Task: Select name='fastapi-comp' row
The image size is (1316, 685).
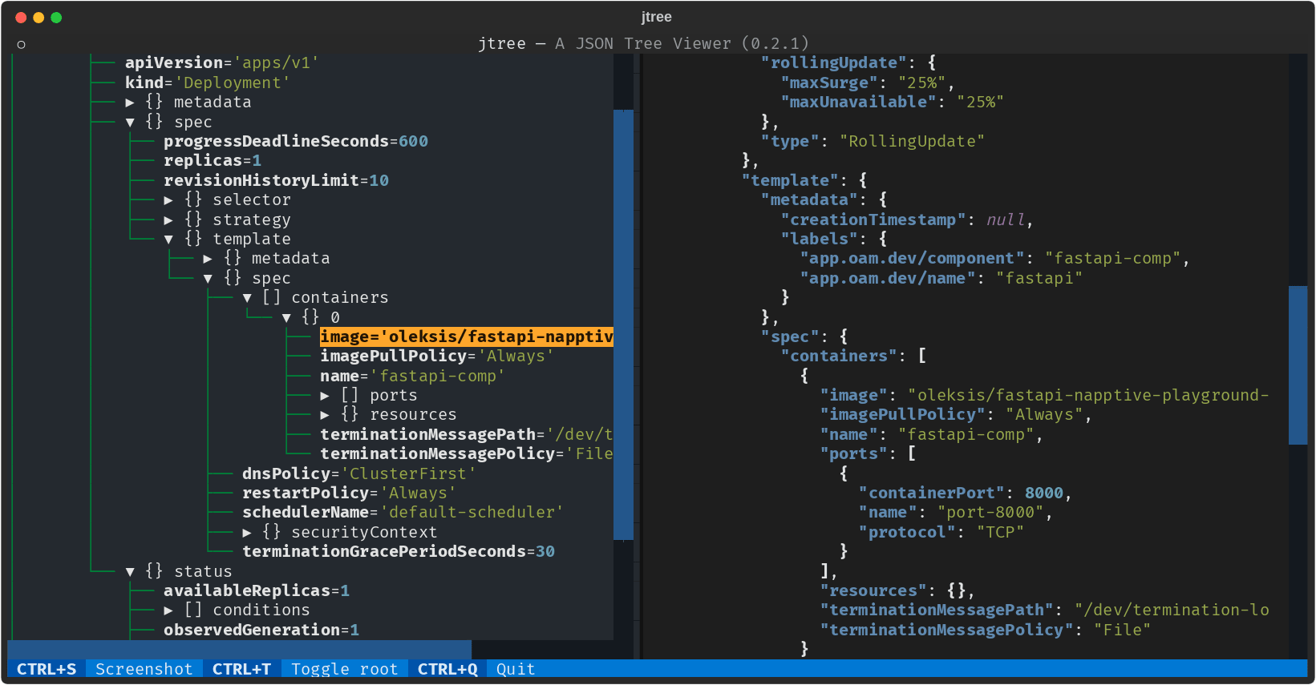Action: 412,377
